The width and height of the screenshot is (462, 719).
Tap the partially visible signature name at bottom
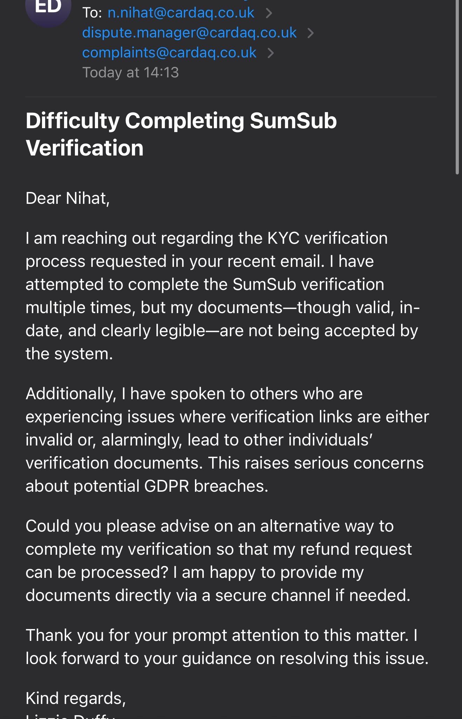pos(70,715)
